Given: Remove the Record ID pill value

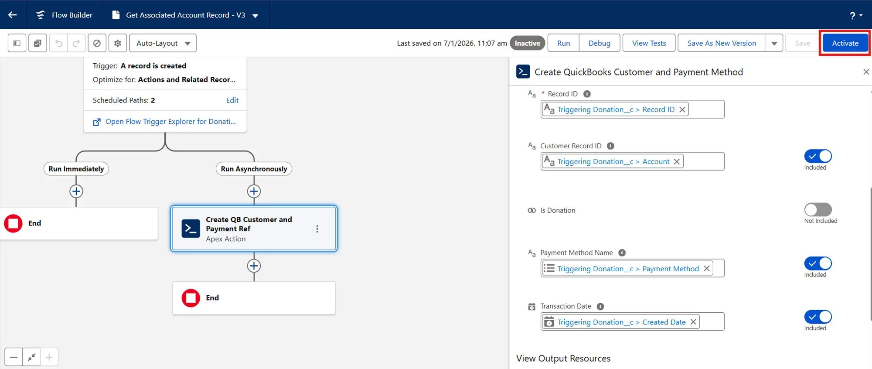Looking at the screenshot, I should tap(682, 109).
